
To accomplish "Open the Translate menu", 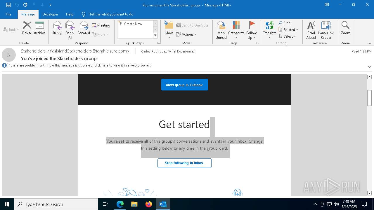I will click(x=269, y=30).
